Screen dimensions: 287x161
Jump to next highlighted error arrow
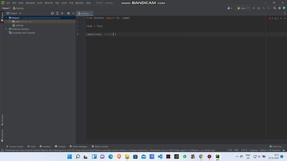285,18
